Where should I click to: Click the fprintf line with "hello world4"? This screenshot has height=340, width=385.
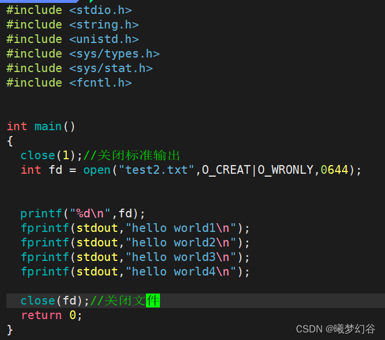pos(135,271)
